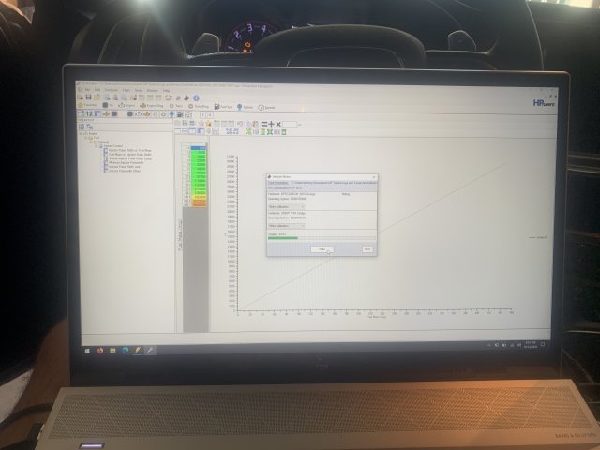This screenshot has width=600, height=450.
Task: Open the second calibration dropdown in dialog
Action: point(286,225)
